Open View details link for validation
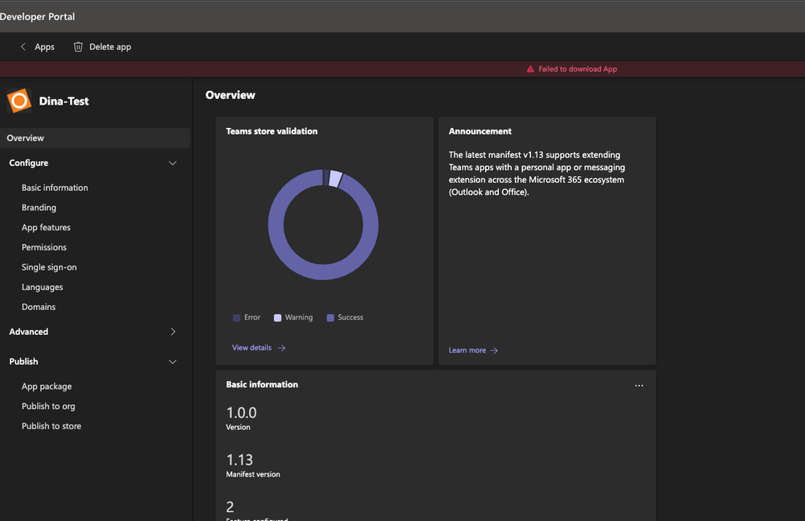 pos(251,348)
